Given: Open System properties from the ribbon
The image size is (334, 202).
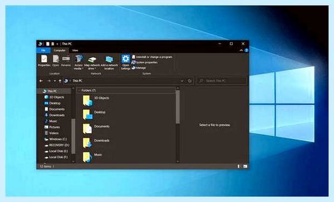Looking at the screenshot, I should (145, 63).
